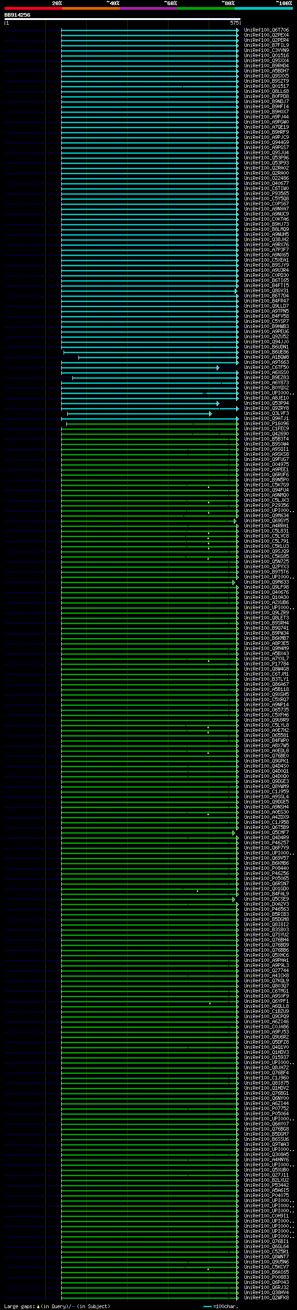
Task: Select the UniRef100_Q9LF98 label
Action: click(266, 588)
